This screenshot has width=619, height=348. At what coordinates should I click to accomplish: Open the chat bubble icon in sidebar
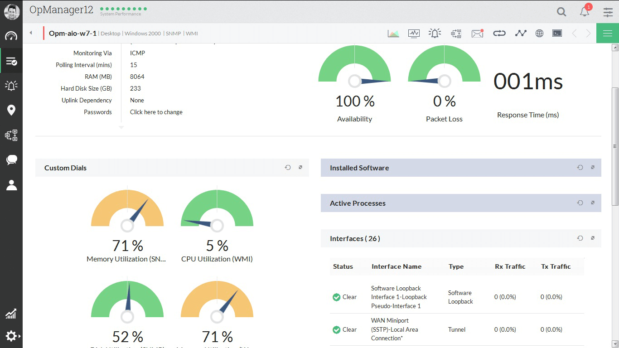click(11, 159)
